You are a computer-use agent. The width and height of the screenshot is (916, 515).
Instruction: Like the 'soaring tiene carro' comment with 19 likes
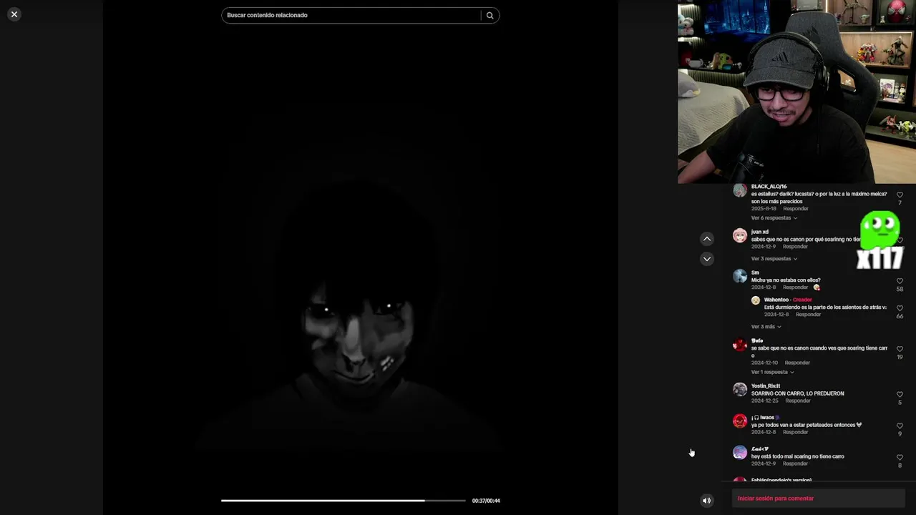[900, 349]
